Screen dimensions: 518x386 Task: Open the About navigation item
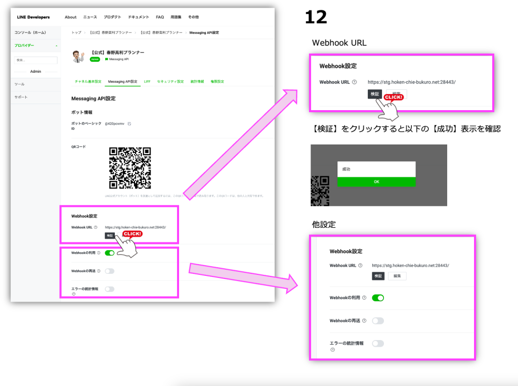pos(70,17)
